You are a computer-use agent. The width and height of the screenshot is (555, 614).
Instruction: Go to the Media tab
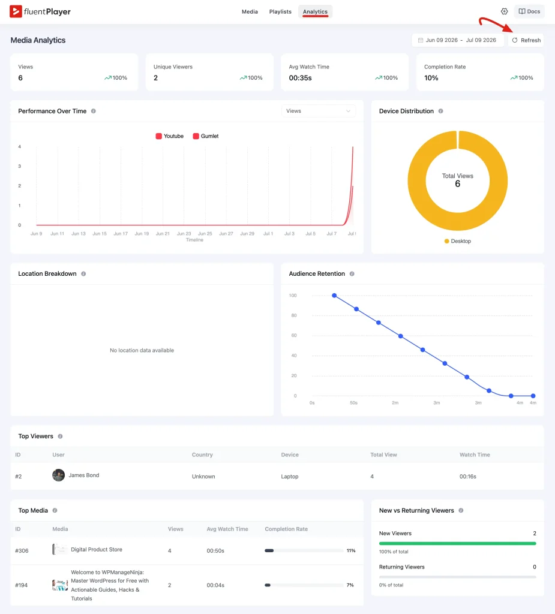point(250,12)
